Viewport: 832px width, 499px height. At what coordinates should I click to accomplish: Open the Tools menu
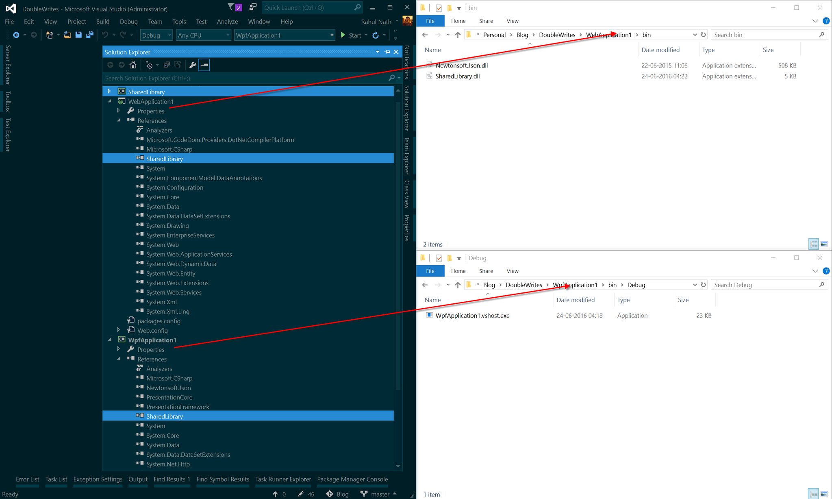[x=179, y=22]
